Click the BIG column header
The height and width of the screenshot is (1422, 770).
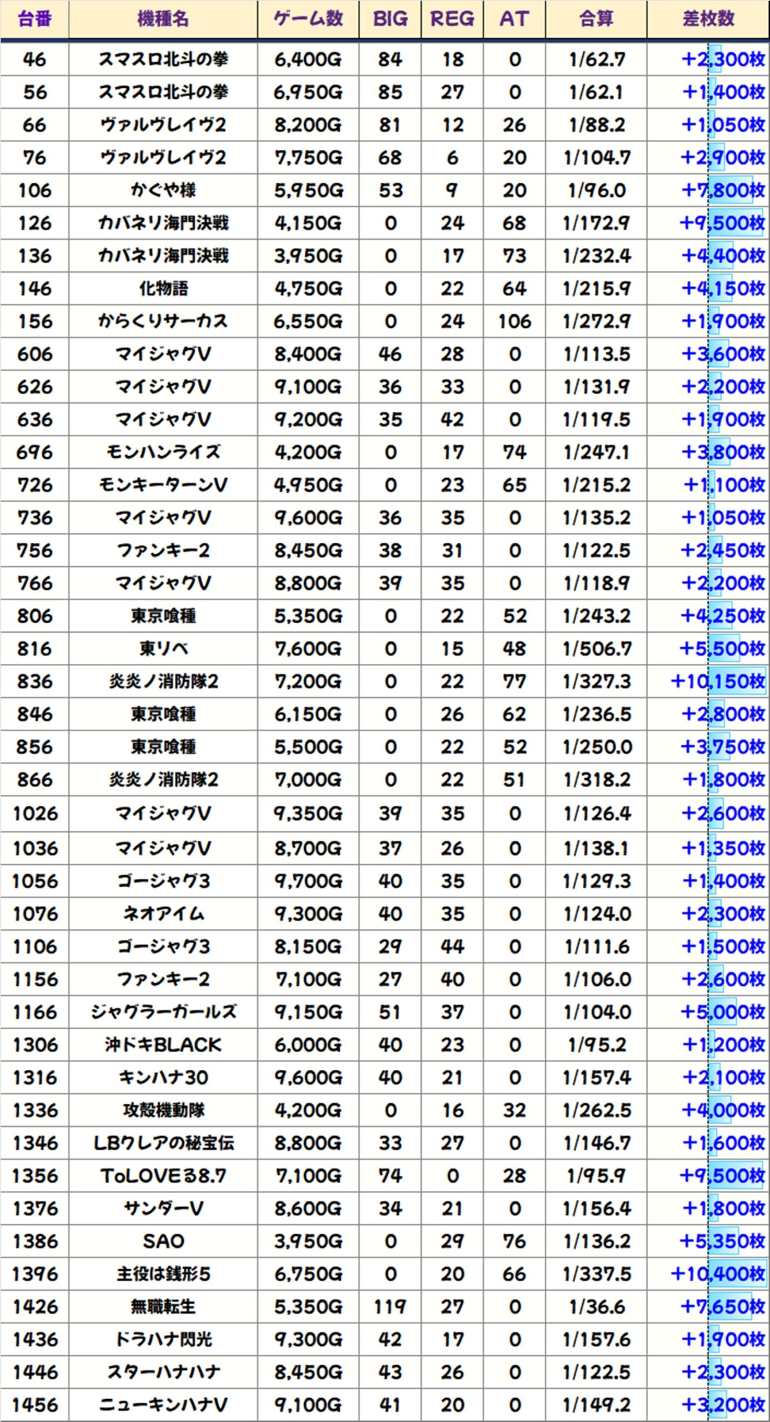coord(390,19)
